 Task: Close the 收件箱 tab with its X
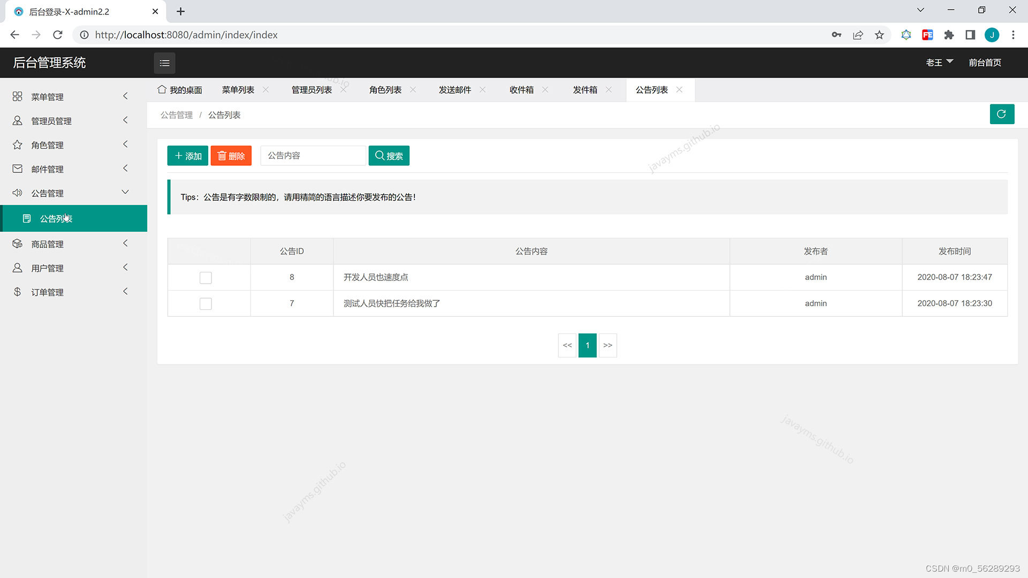[x=545, y=89]
